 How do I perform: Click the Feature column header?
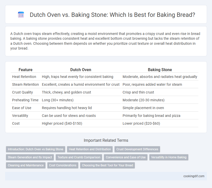click(x=25, y=70)
